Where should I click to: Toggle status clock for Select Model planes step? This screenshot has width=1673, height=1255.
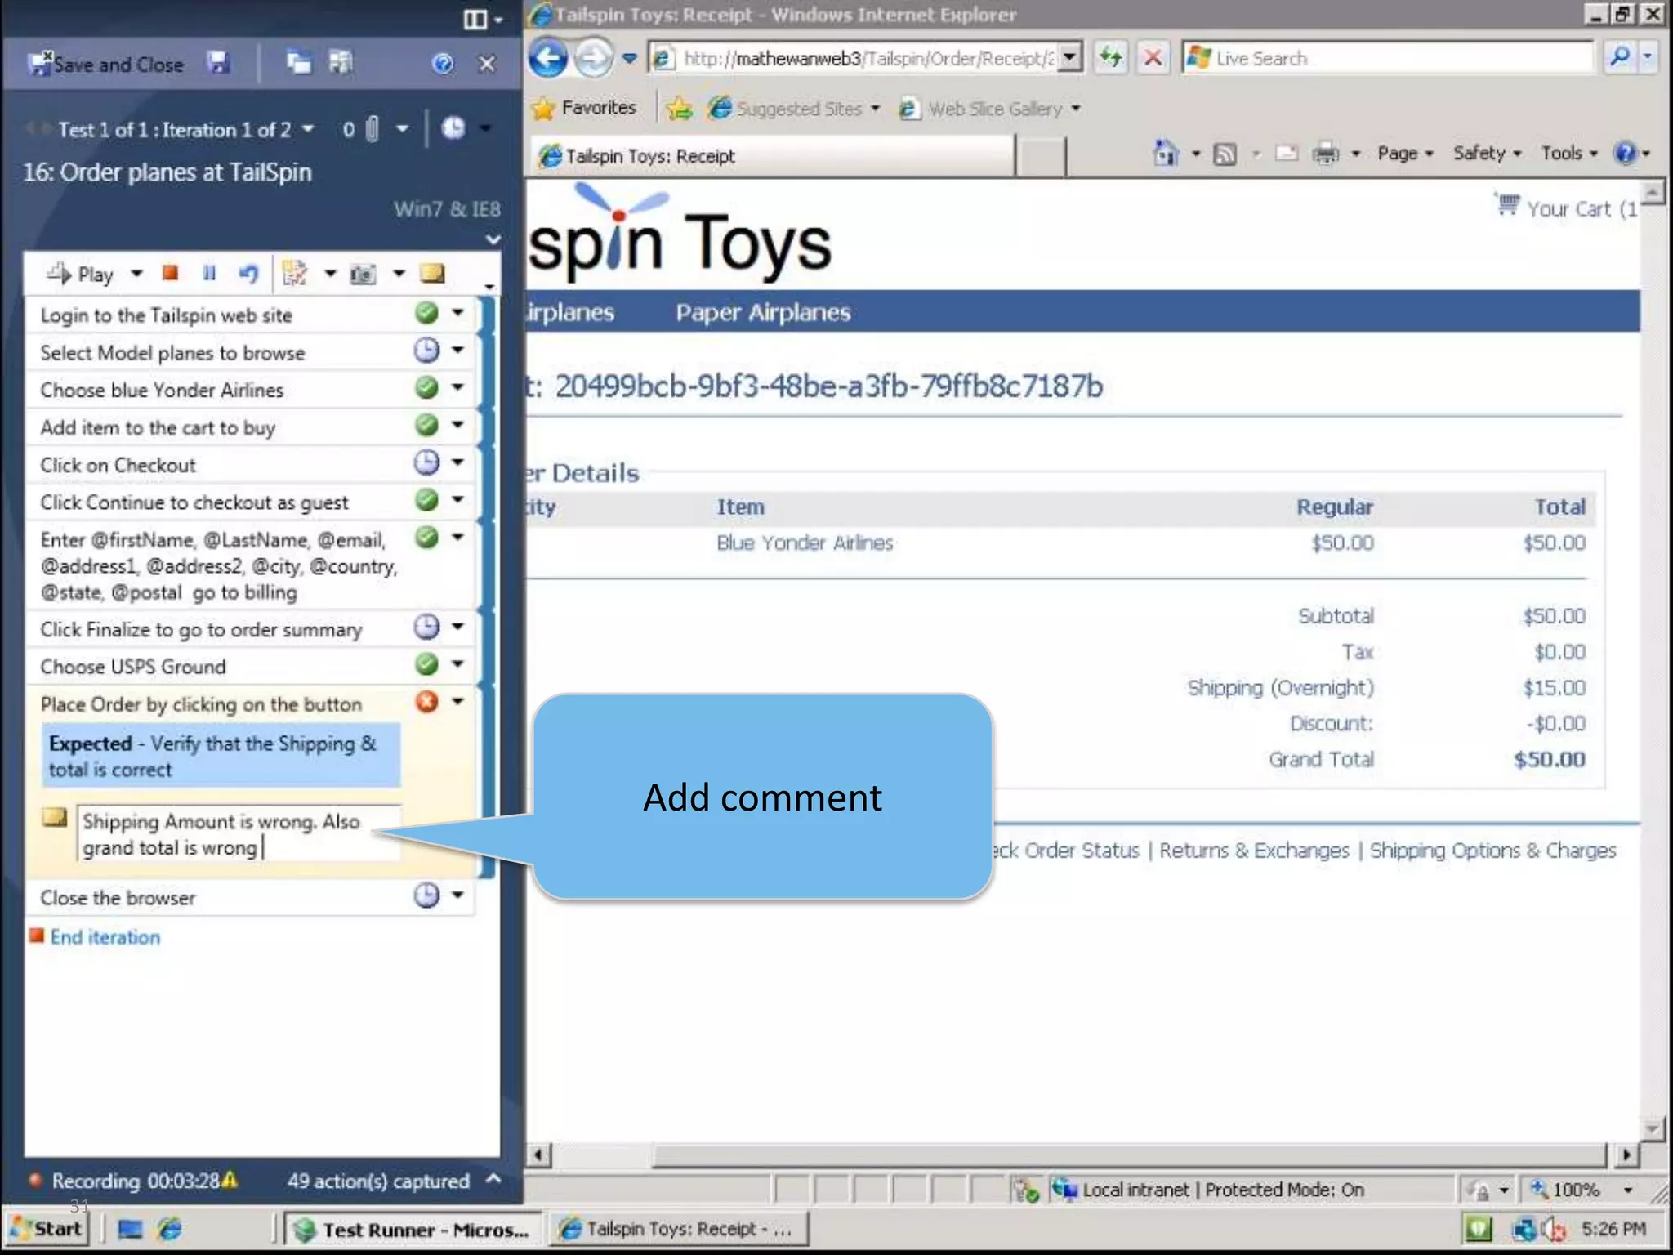[426, 351]
